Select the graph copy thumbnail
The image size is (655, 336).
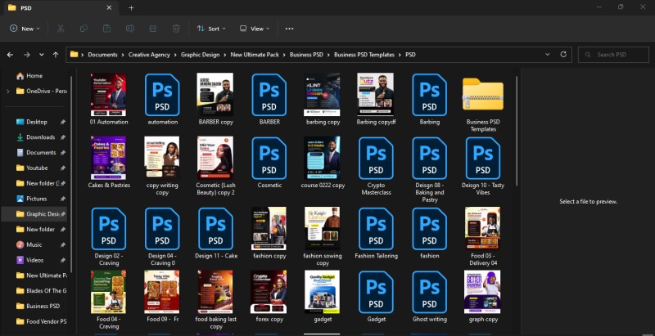pyautogui.click(x=482, y=292)
